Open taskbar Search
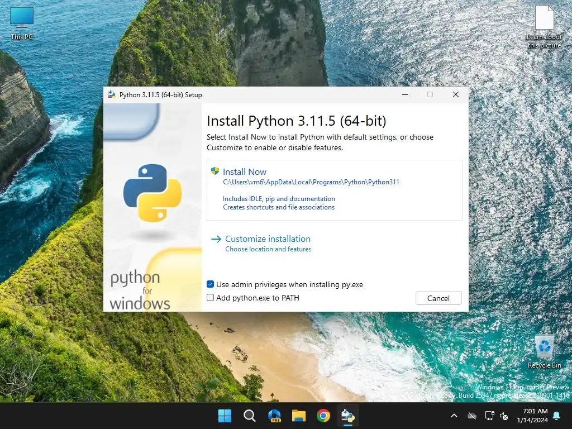The width and height of the screenshot is (572, 429). [x=250, y=416]
